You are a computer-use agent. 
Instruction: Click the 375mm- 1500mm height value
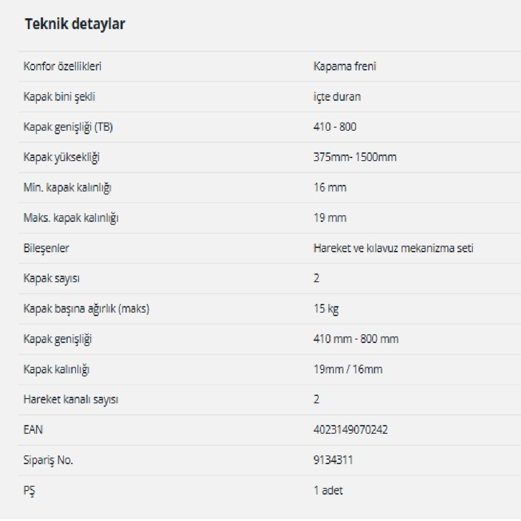355,157
